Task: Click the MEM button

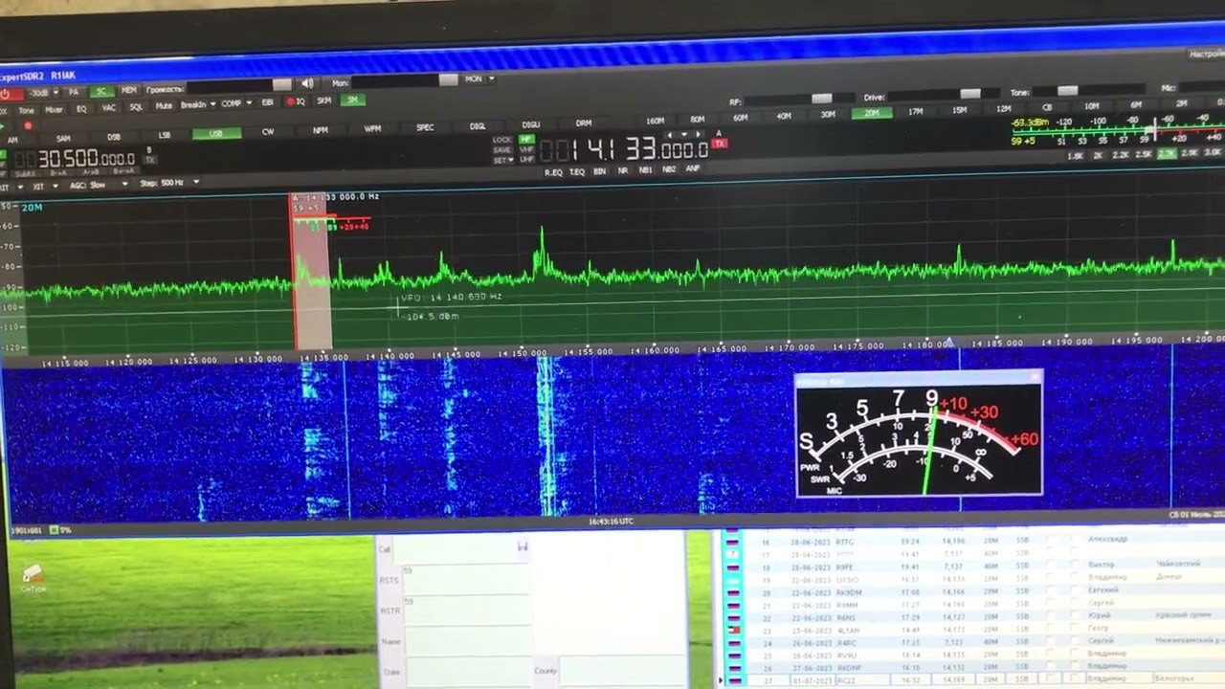Action: [129, 91]
